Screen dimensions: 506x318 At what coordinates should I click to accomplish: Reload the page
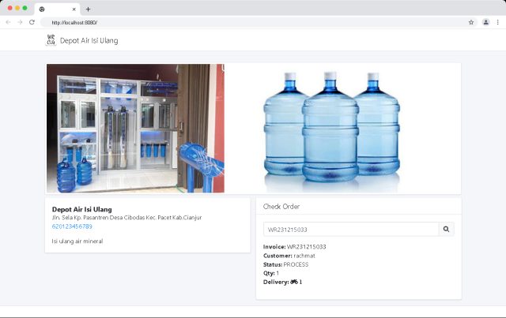[x=32, y=22]
